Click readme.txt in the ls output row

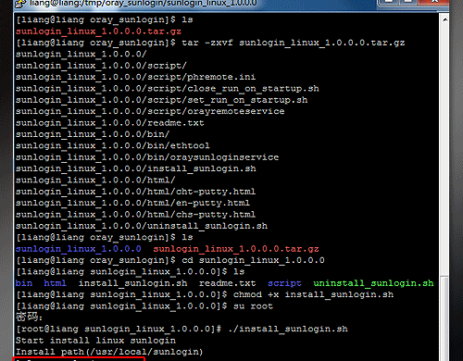click(227, 283)
